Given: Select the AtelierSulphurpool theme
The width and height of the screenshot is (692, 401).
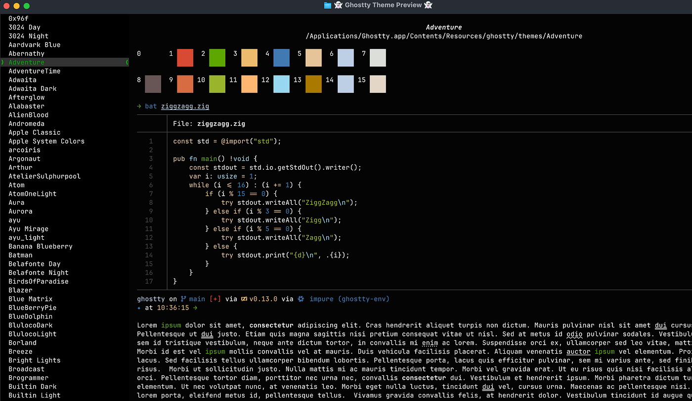Looking at the screenshot, I should [x=44, y=176].
